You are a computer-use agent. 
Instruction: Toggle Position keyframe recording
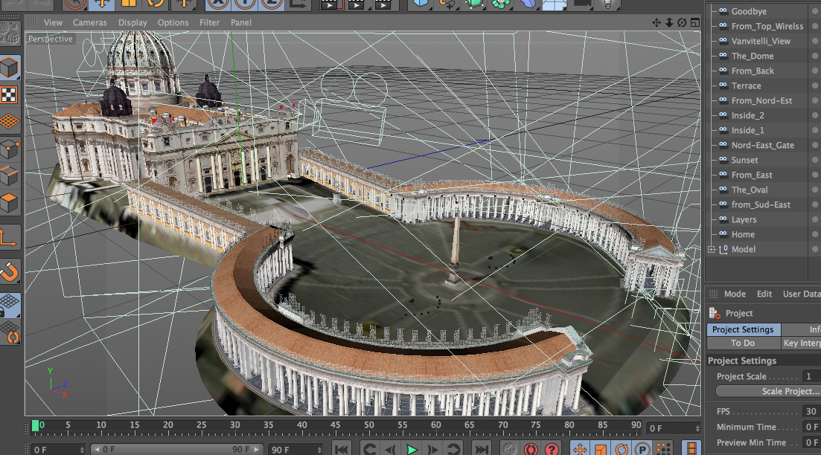(580, 449)
